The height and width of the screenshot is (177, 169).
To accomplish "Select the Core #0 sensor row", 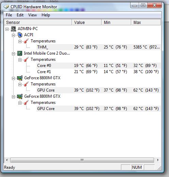I will click(98, 66).
